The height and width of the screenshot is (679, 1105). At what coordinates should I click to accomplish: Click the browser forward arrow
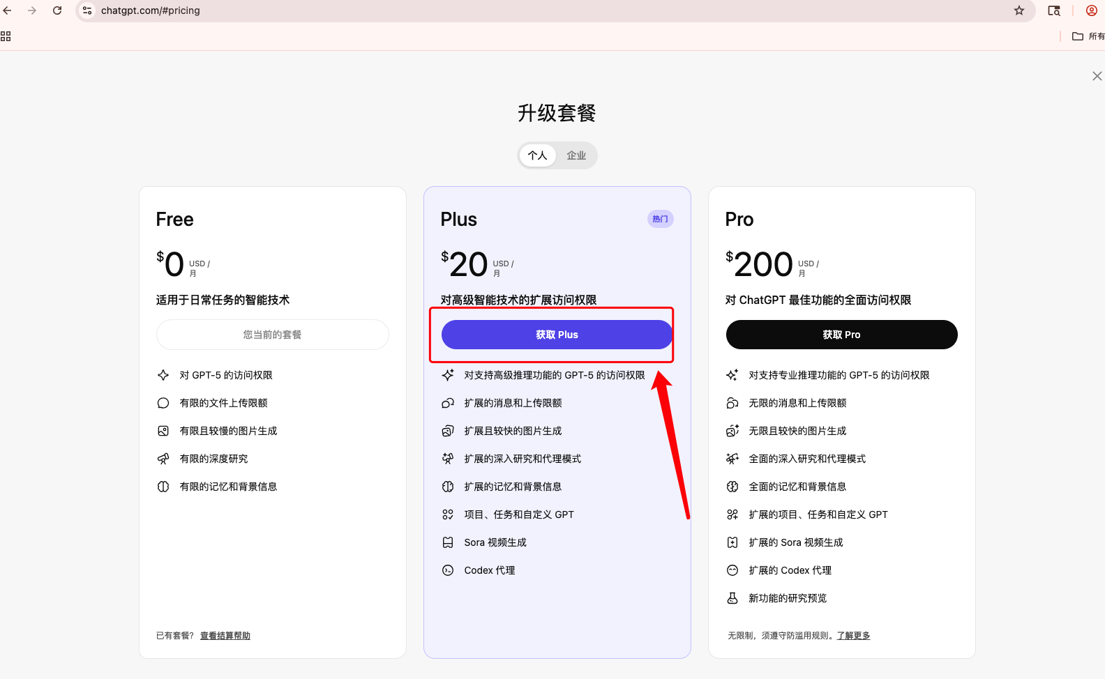[32, 10]
